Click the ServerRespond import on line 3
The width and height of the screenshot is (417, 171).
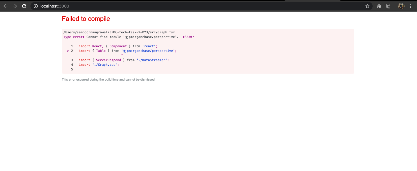coord(109,60)
